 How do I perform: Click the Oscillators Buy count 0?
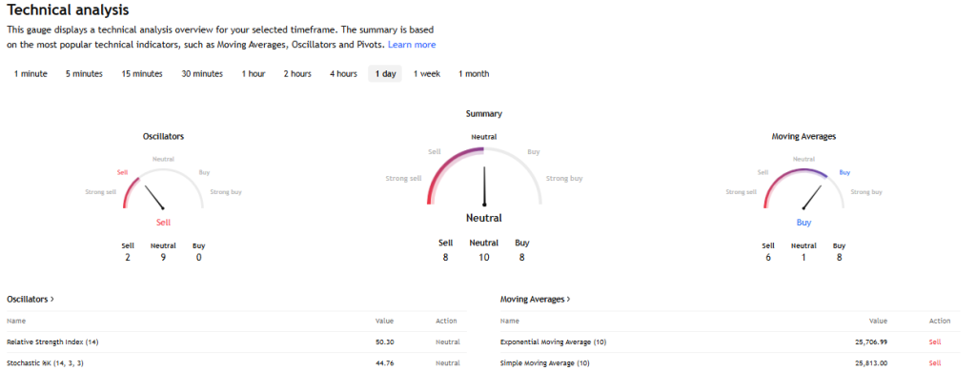[198, 257]
